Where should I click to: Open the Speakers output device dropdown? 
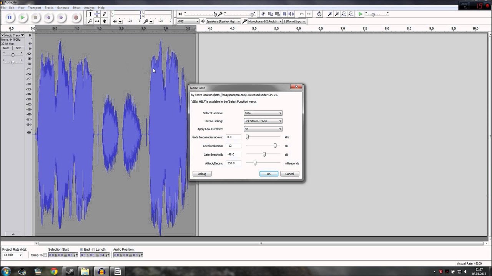[223, 21]
